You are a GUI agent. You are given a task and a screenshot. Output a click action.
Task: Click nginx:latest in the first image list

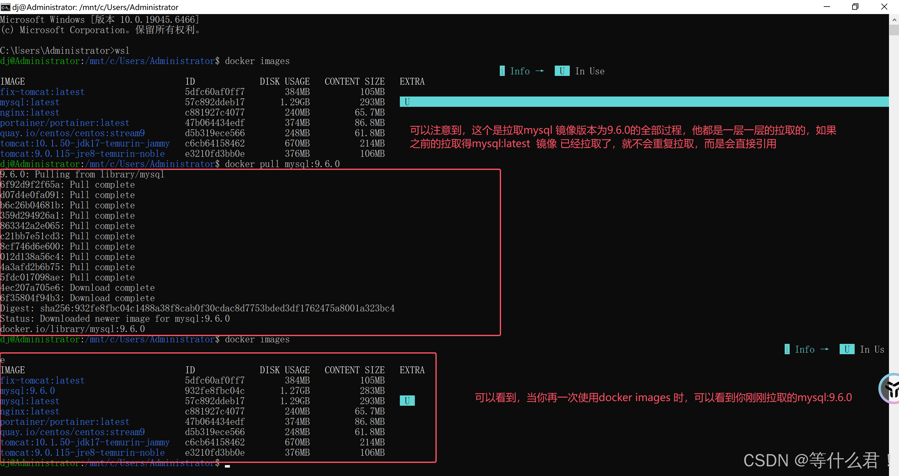(x=30, y=112)
